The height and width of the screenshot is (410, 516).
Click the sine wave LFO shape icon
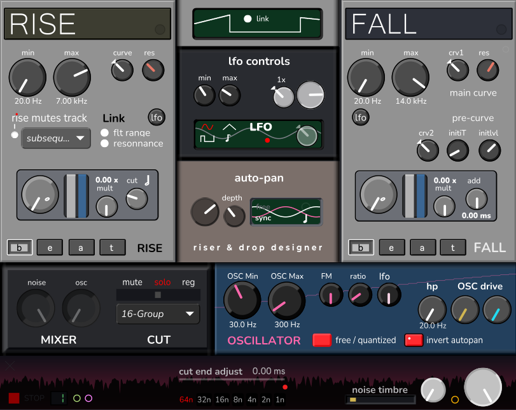(206, 125)
